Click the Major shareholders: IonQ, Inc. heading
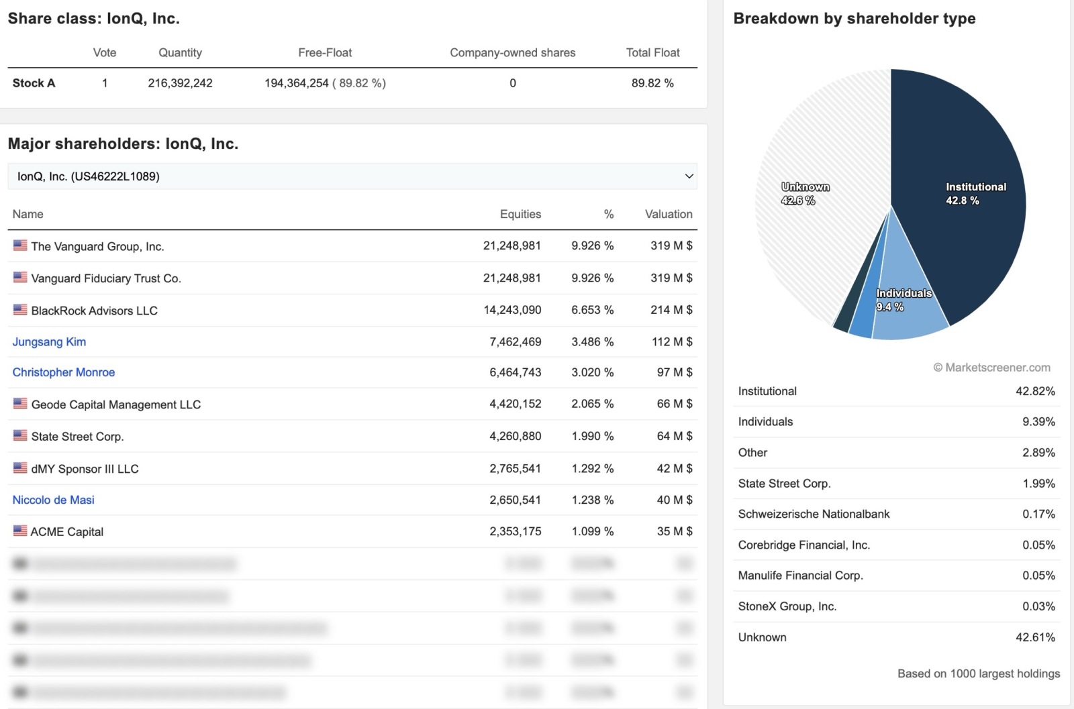Image resolution: width=1074 pixels, height=709 pixels. [123, 144]
